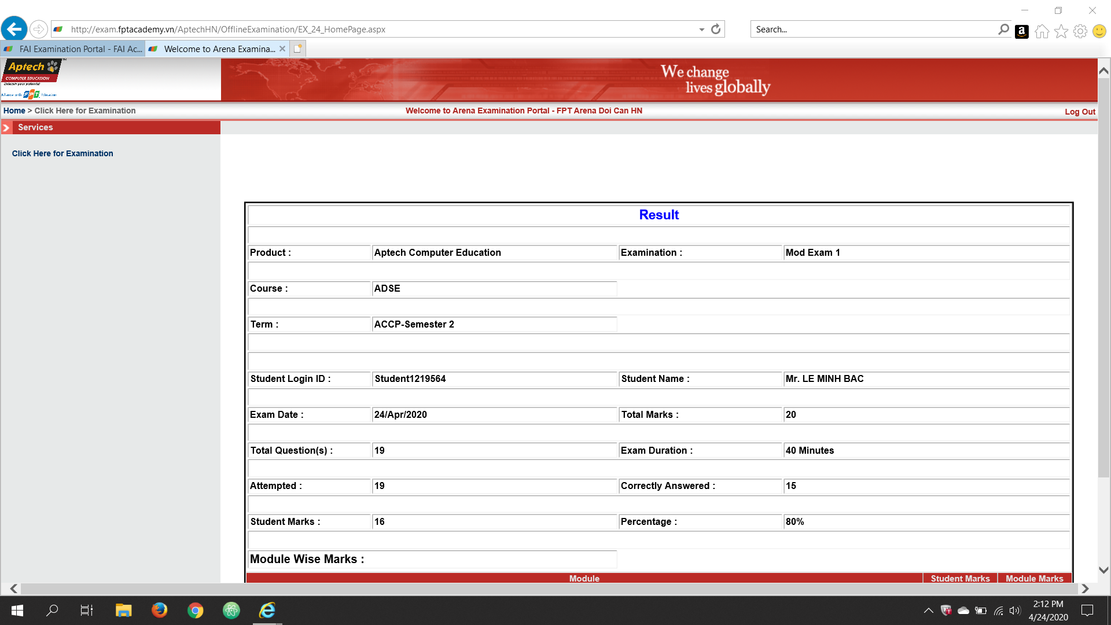Click the Student Marks column header
Screen dimensions: 1111x625
(960, 578)
